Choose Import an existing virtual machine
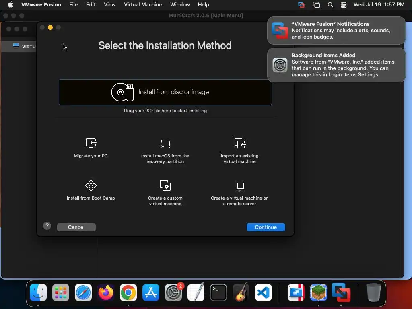The height and width of the screenshot is (309, 412). (x=240, y=151)
